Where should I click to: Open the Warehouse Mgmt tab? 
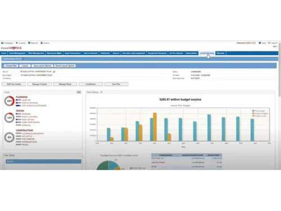click(54, 53)
